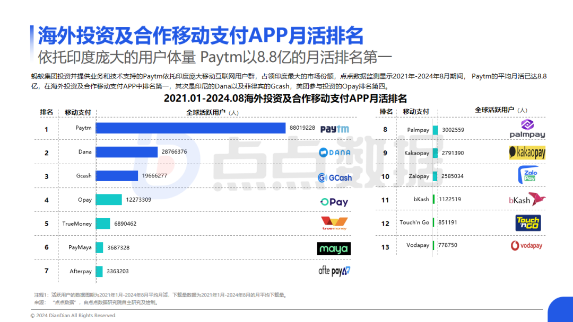Click the right table 全球活跃用户 header

click(501, 110)
